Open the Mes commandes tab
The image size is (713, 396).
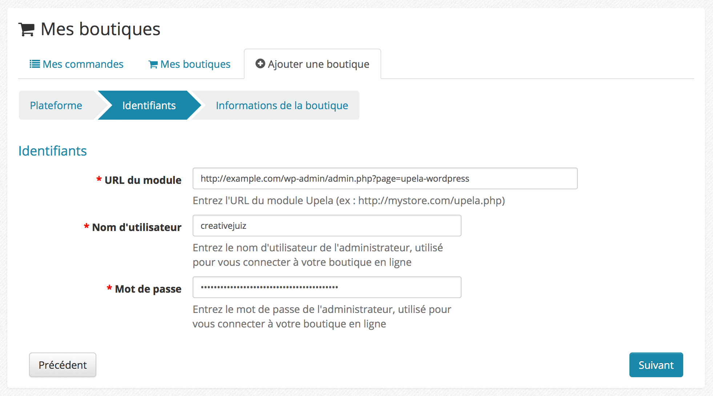click(77, 64)
